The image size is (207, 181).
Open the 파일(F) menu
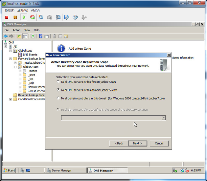[x=10, y=11]
